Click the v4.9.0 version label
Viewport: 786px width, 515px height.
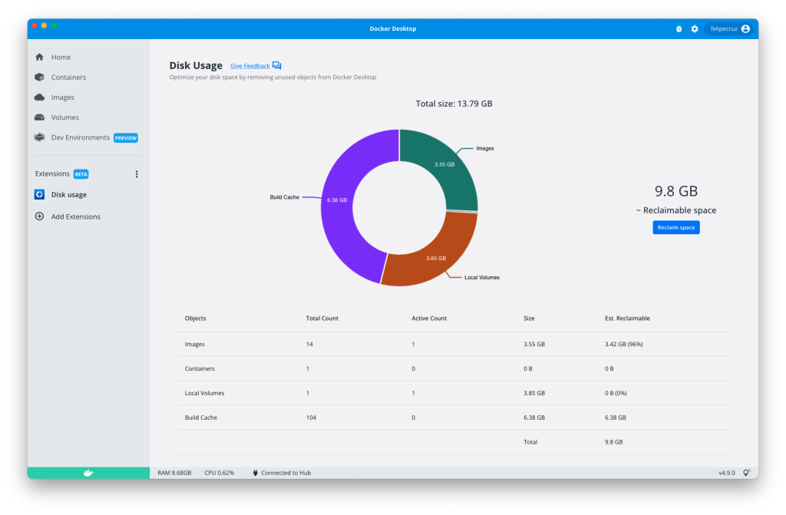click(727, 473)
